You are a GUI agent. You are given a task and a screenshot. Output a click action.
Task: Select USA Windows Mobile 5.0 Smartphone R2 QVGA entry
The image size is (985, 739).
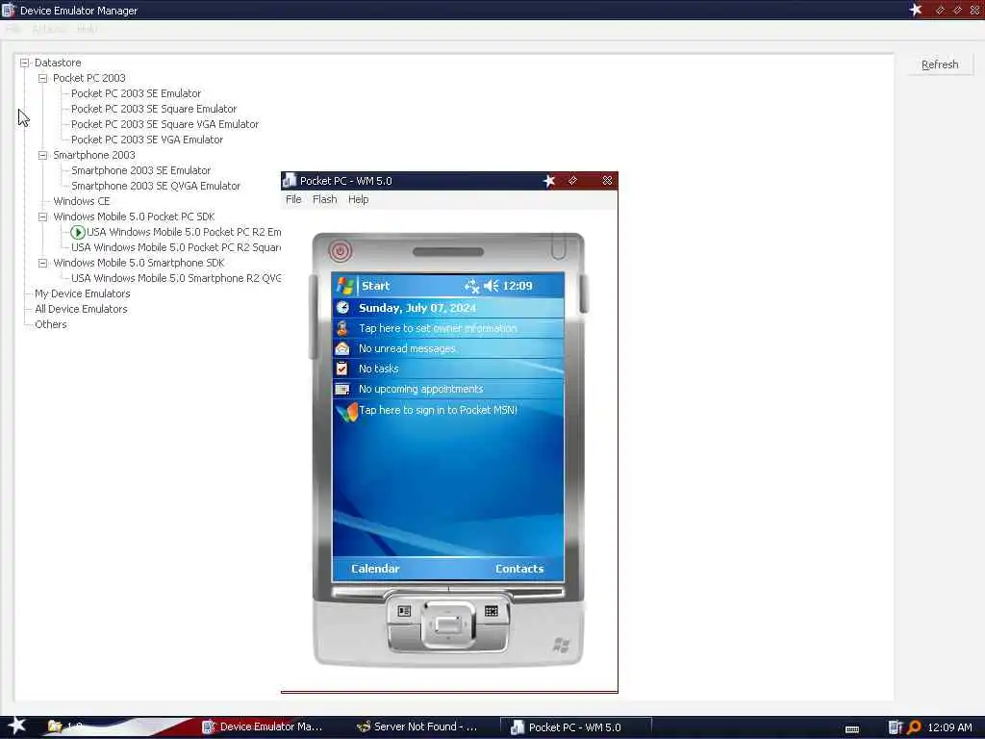176,278
